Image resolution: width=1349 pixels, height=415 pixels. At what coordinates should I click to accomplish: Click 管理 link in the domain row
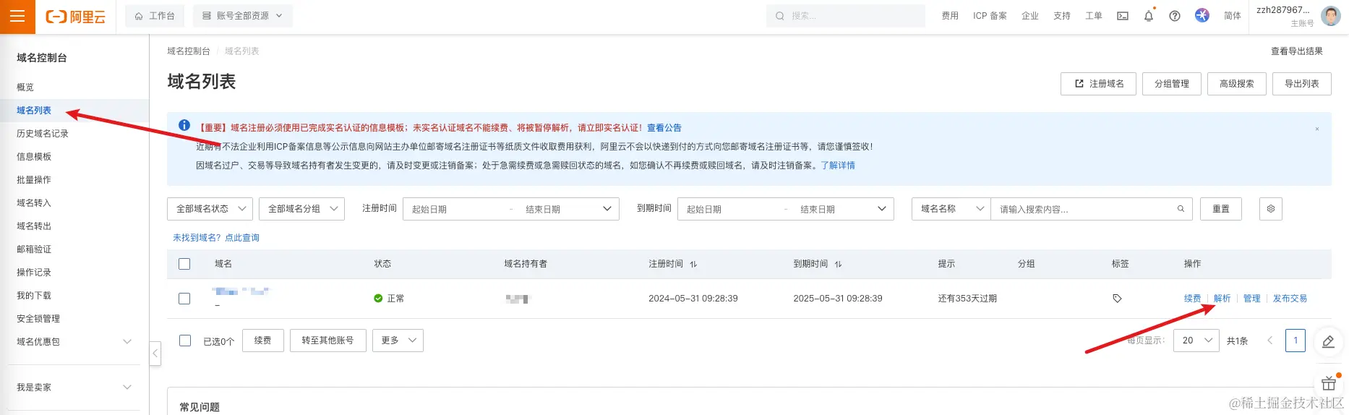click(1252, 299)
